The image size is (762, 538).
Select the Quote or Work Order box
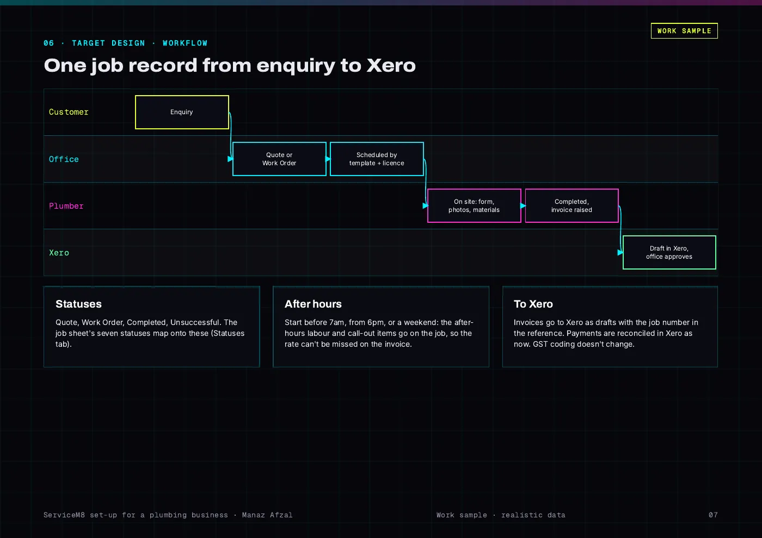(x=279, y=159)
